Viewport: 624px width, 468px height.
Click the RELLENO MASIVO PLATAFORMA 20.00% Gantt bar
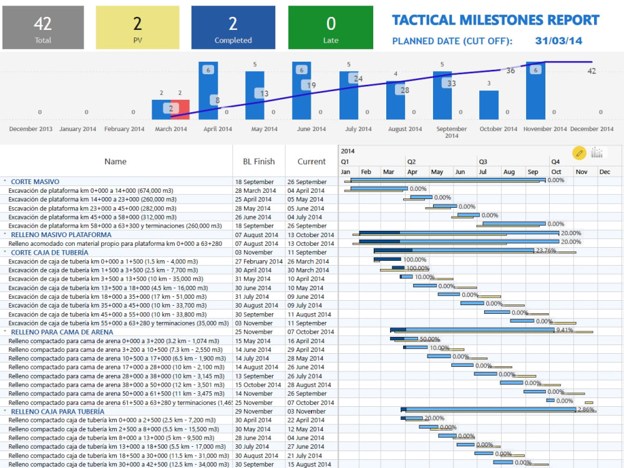(x=459, y=233)
